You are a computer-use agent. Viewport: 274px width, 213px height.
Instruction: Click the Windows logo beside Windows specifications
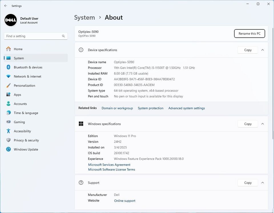click(x=81, y=124)
